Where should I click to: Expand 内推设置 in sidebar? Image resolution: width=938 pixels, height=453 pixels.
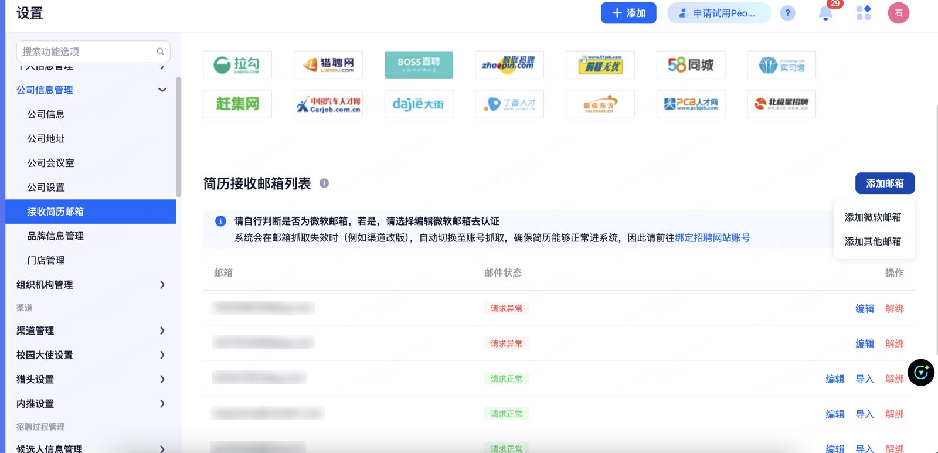tap(162, 404)
